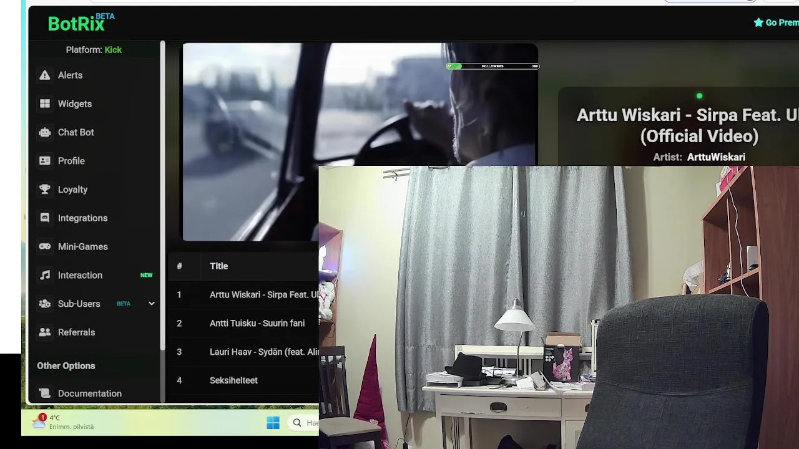
Task: Click the green status dot above song title
Action: click(699, 96)
